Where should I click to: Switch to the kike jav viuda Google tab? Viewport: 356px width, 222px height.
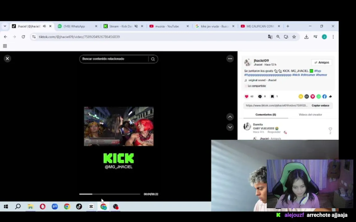pos(215,26)
